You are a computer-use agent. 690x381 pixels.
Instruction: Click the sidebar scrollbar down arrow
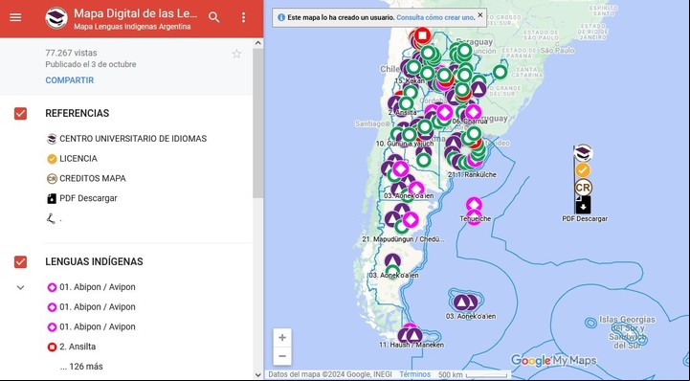258,375
